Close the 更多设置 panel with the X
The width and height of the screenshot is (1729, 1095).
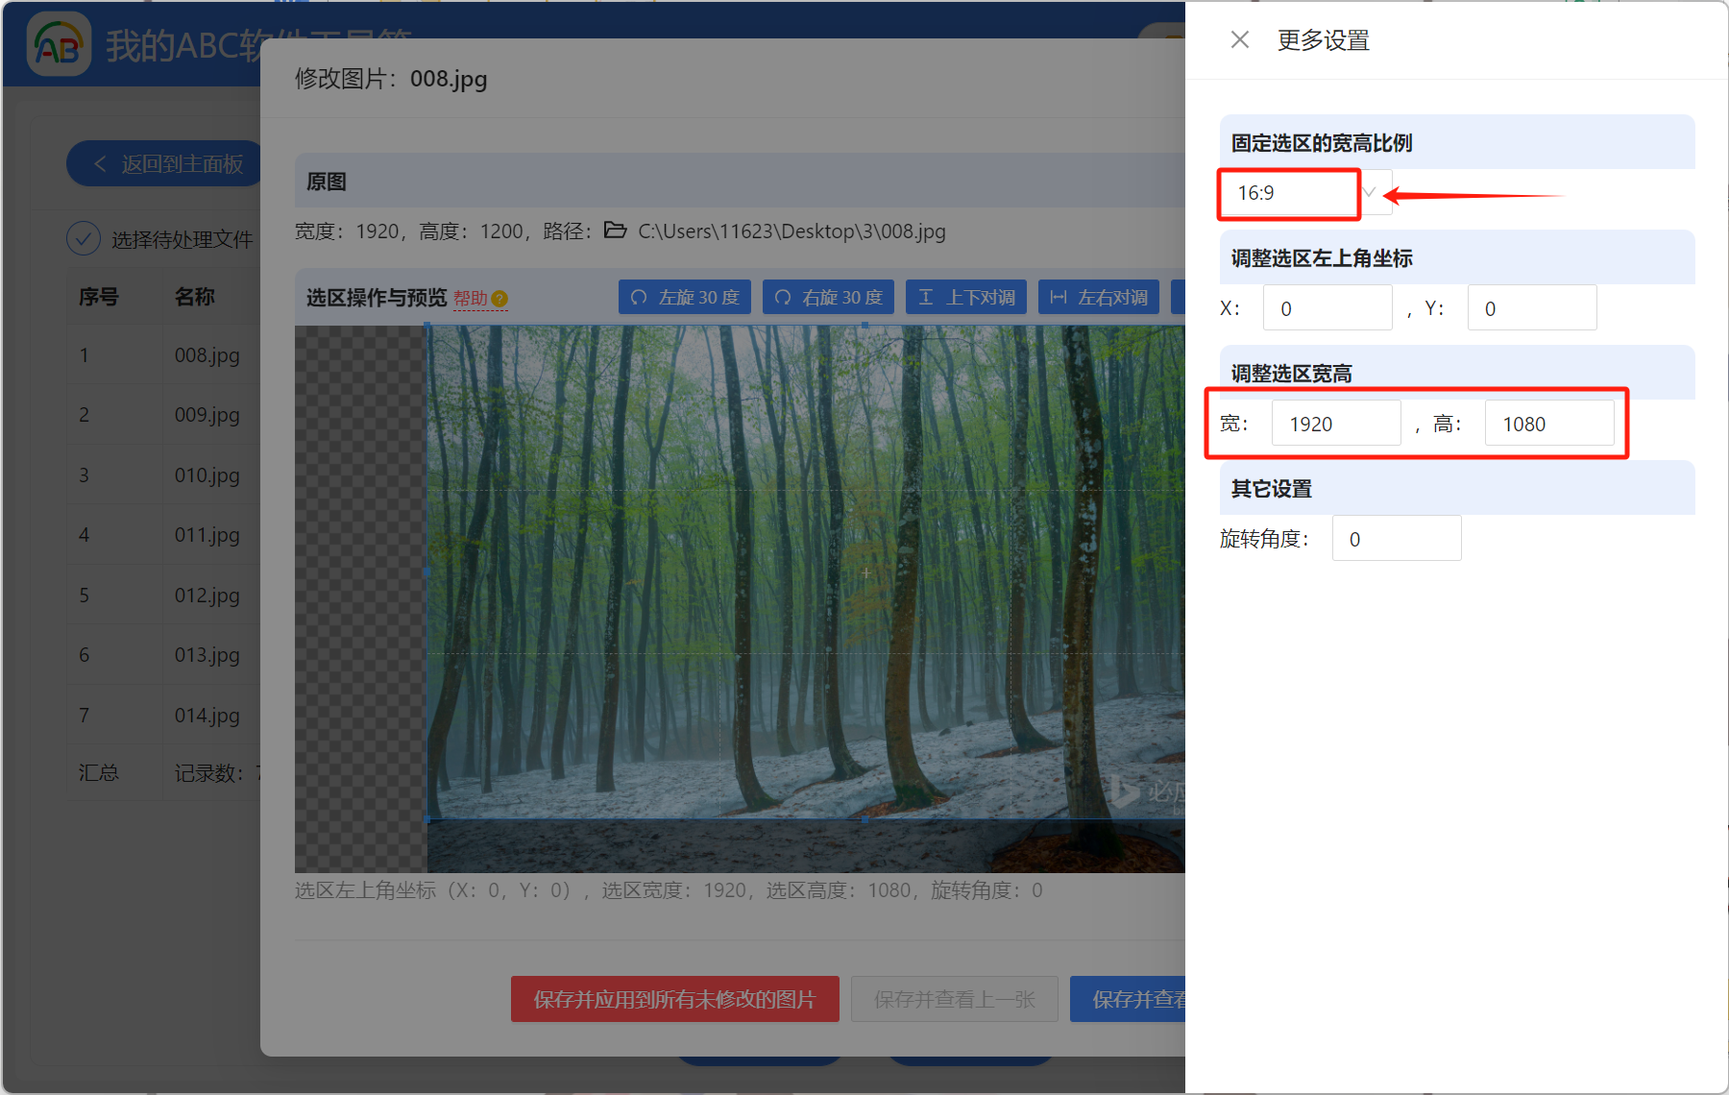pyautogui.click(x=1239, y=39)
